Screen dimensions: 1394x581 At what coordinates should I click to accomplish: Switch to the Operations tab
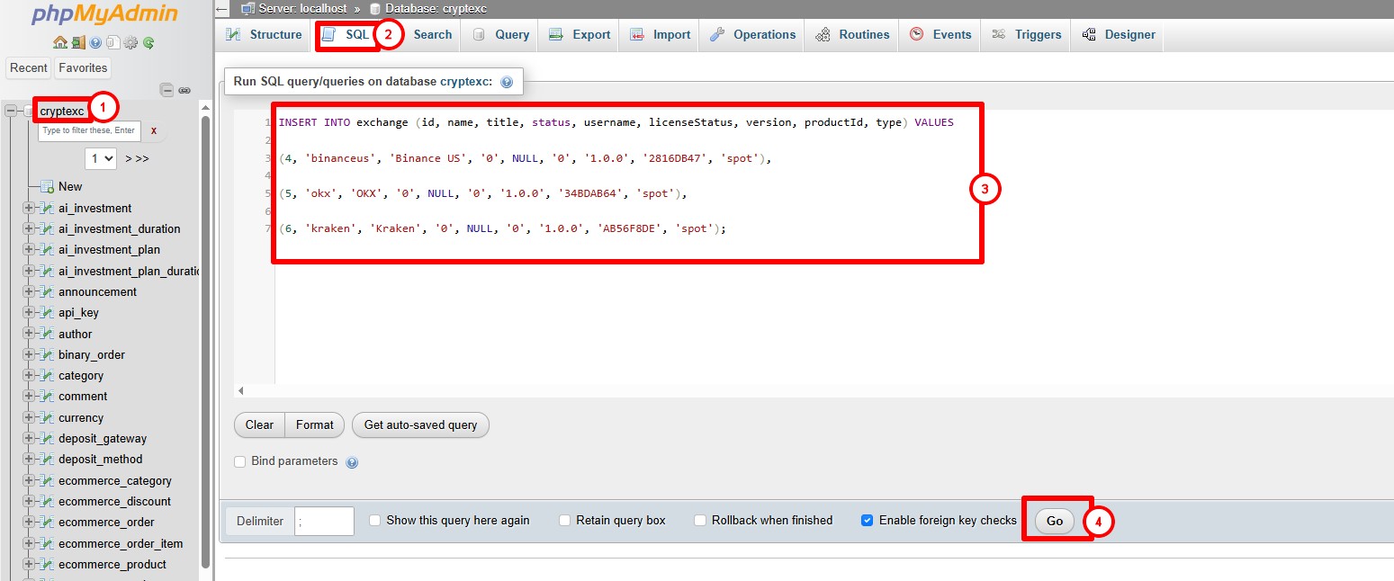coord(753,34)
